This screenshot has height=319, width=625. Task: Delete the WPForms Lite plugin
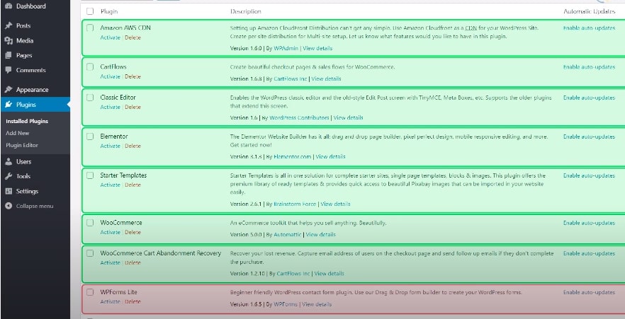[133, 302]
